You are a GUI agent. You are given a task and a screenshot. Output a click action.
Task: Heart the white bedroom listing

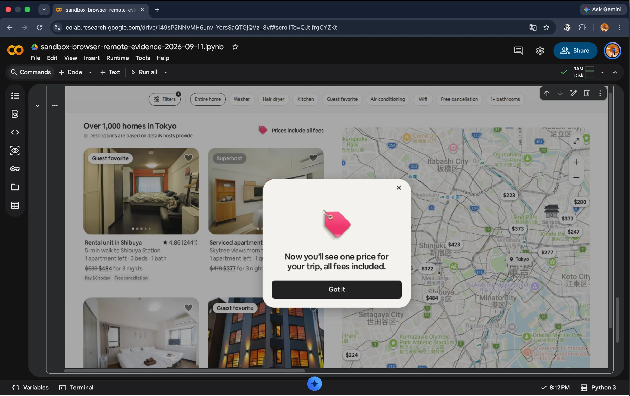point(188,308)
